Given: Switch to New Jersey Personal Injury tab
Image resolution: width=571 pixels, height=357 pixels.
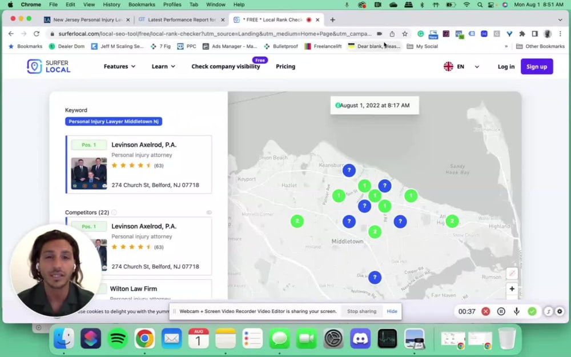Looking at the screenshot, I should click(87, 19).
